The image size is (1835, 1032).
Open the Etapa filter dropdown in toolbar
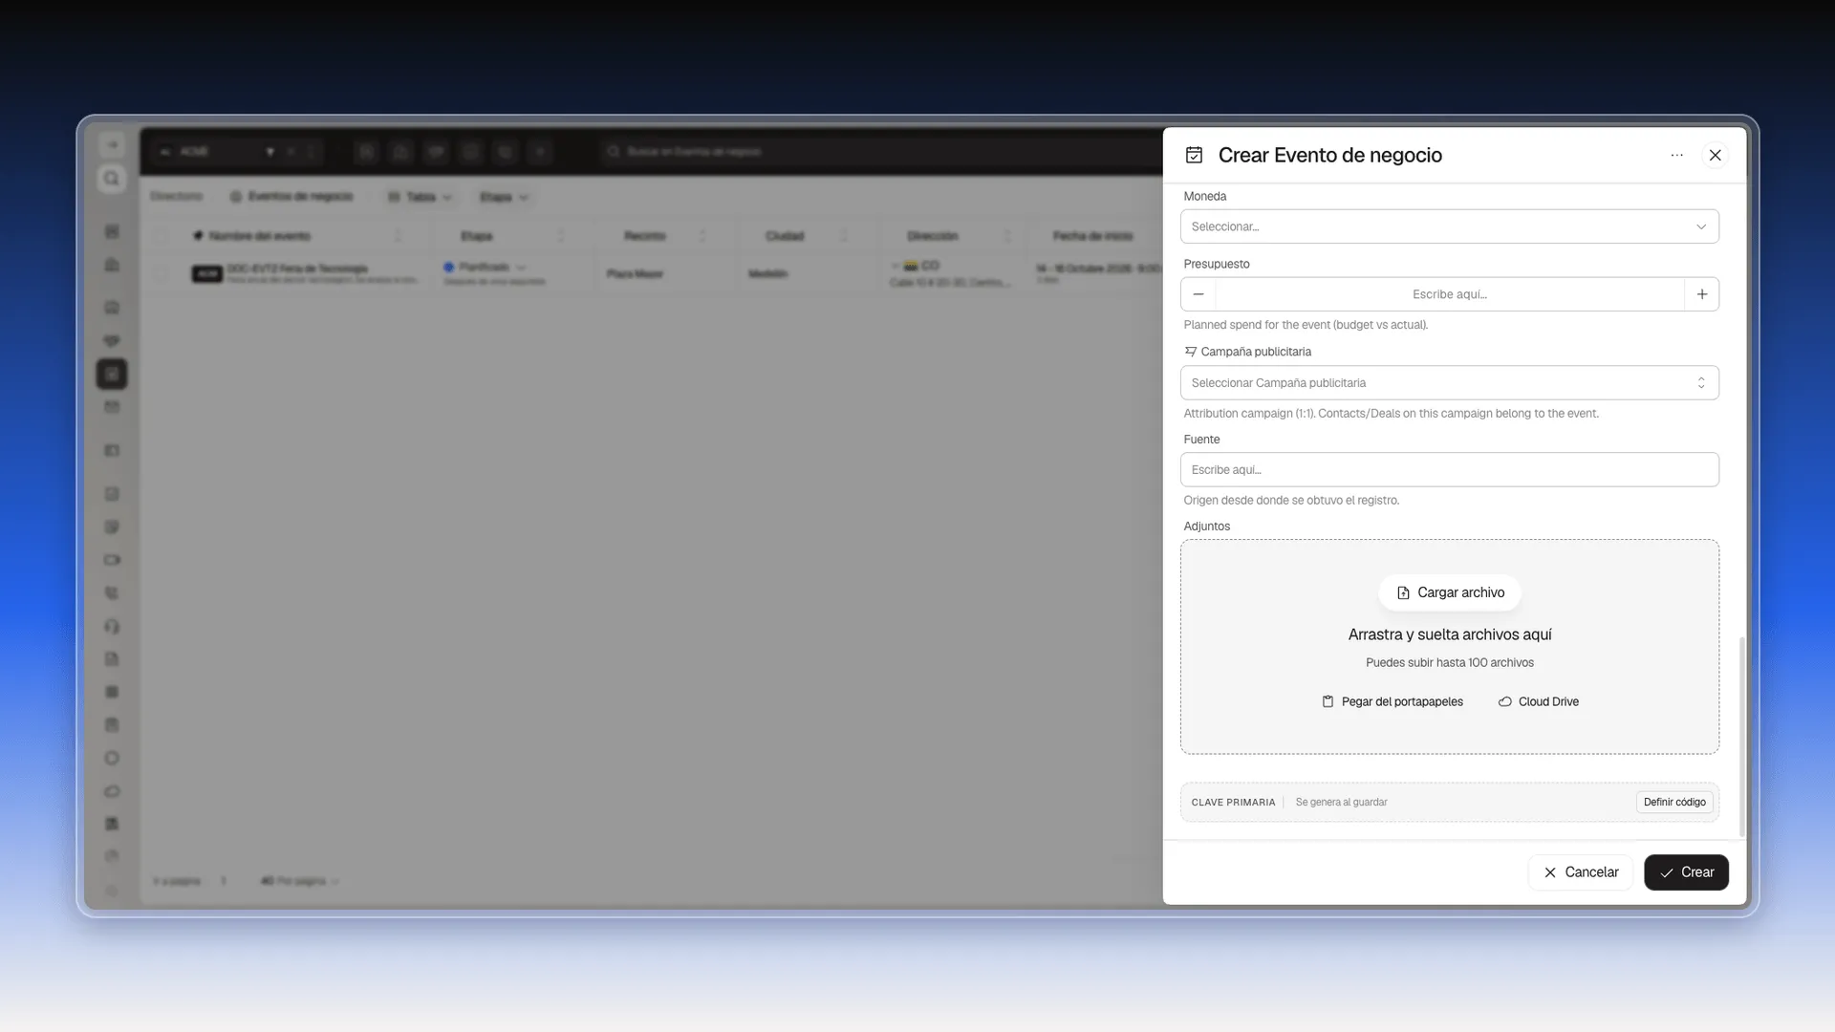coord(504,197)
